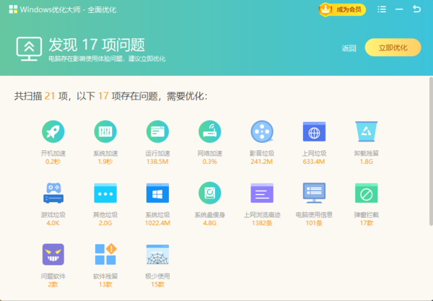Open the 上网垃圾 globe icon
433x301 pixels.
(x=314, y=131)
